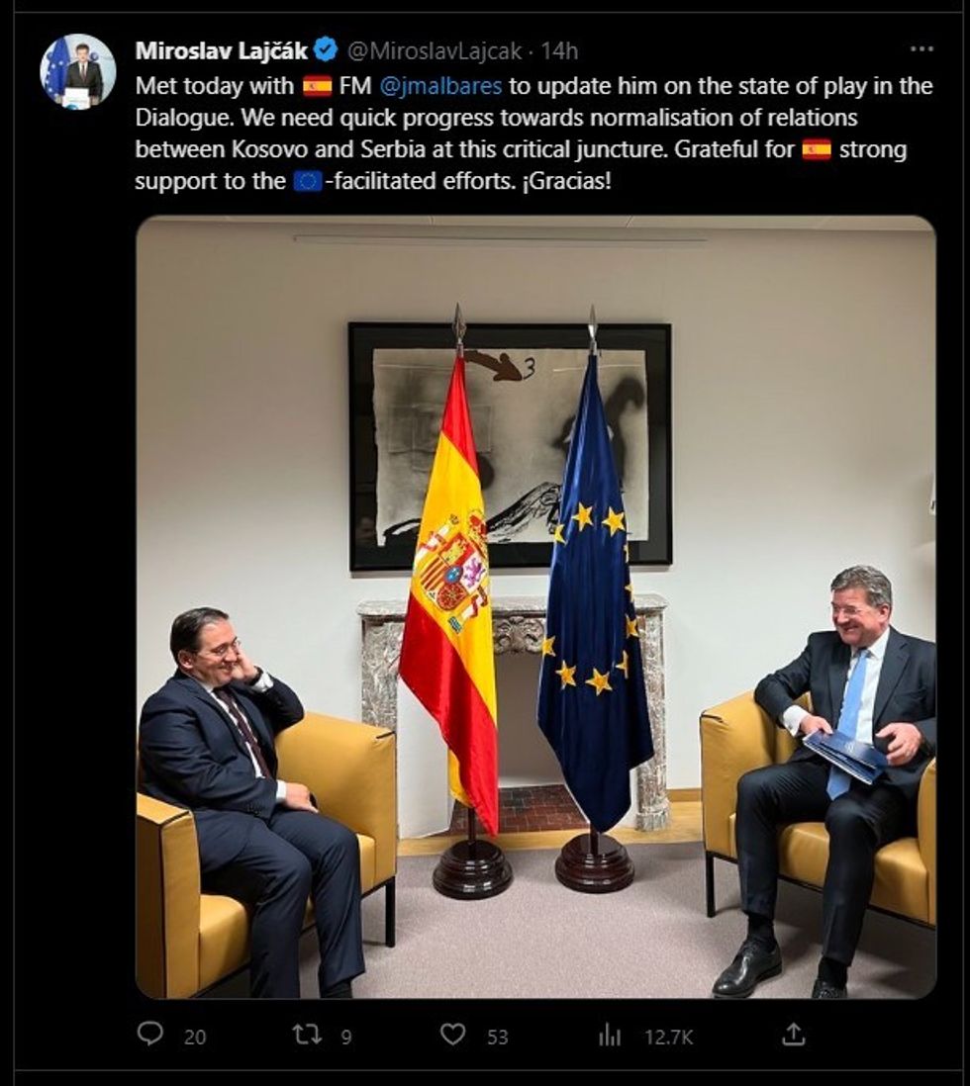Open the attached meeting photo
The image size is (970, 1086).
pos(535,607)
